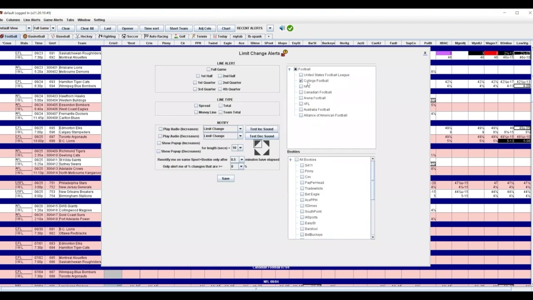Open the Columns menu

pyautogui.click(x=13, y=20)
